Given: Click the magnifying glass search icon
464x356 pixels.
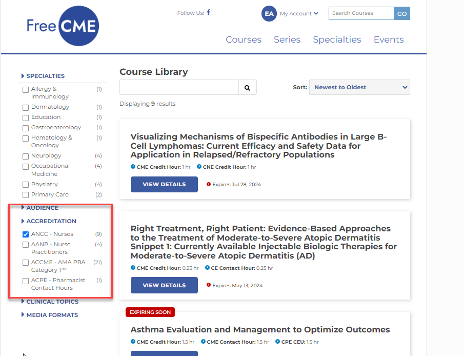Looking at the screenshot, I should 247,87.
